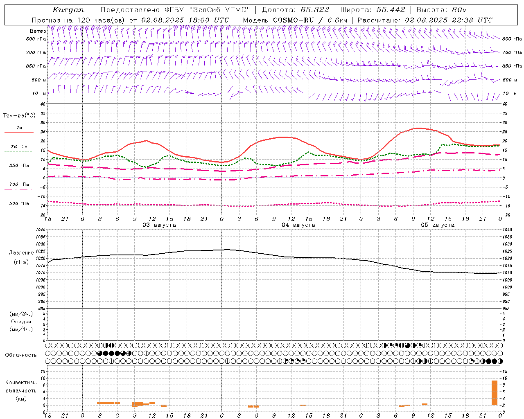The image size is (524, 419).
Task: Click the "Тем-ра(°C)" temperature label
Action: click(x=19, y=116)
